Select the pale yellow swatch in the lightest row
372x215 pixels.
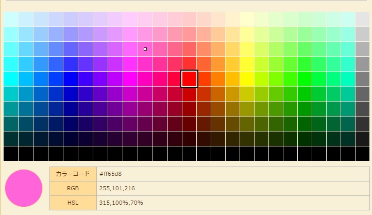247,19
